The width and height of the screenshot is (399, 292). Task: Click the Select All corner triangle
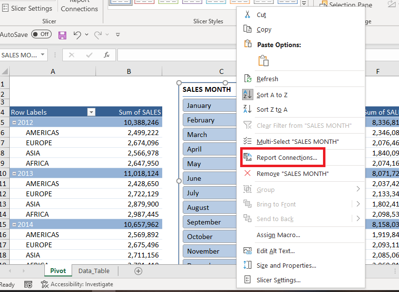(x=5, y=71)
